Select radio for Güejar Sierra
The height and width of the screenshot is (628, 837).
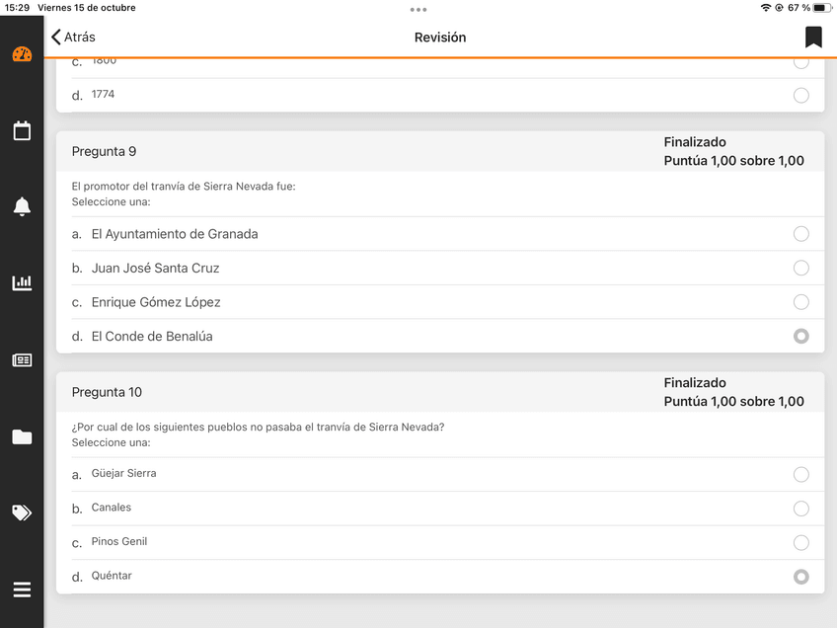point(801,474)
